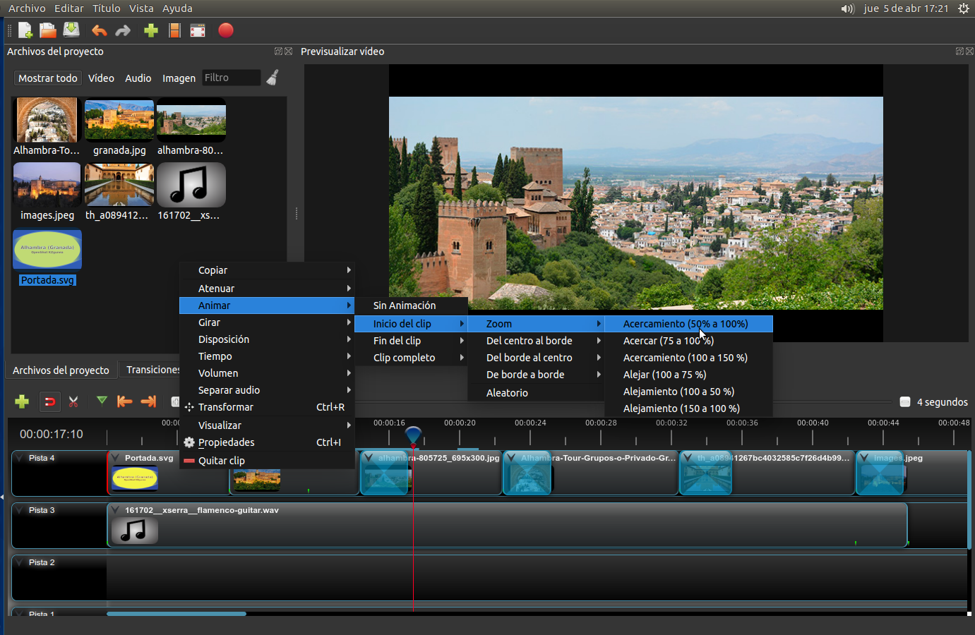975x635 pixels.
Task: Click the Transformar cross-arrows icon
Action: pyautogui.click(x=189, y=407)
